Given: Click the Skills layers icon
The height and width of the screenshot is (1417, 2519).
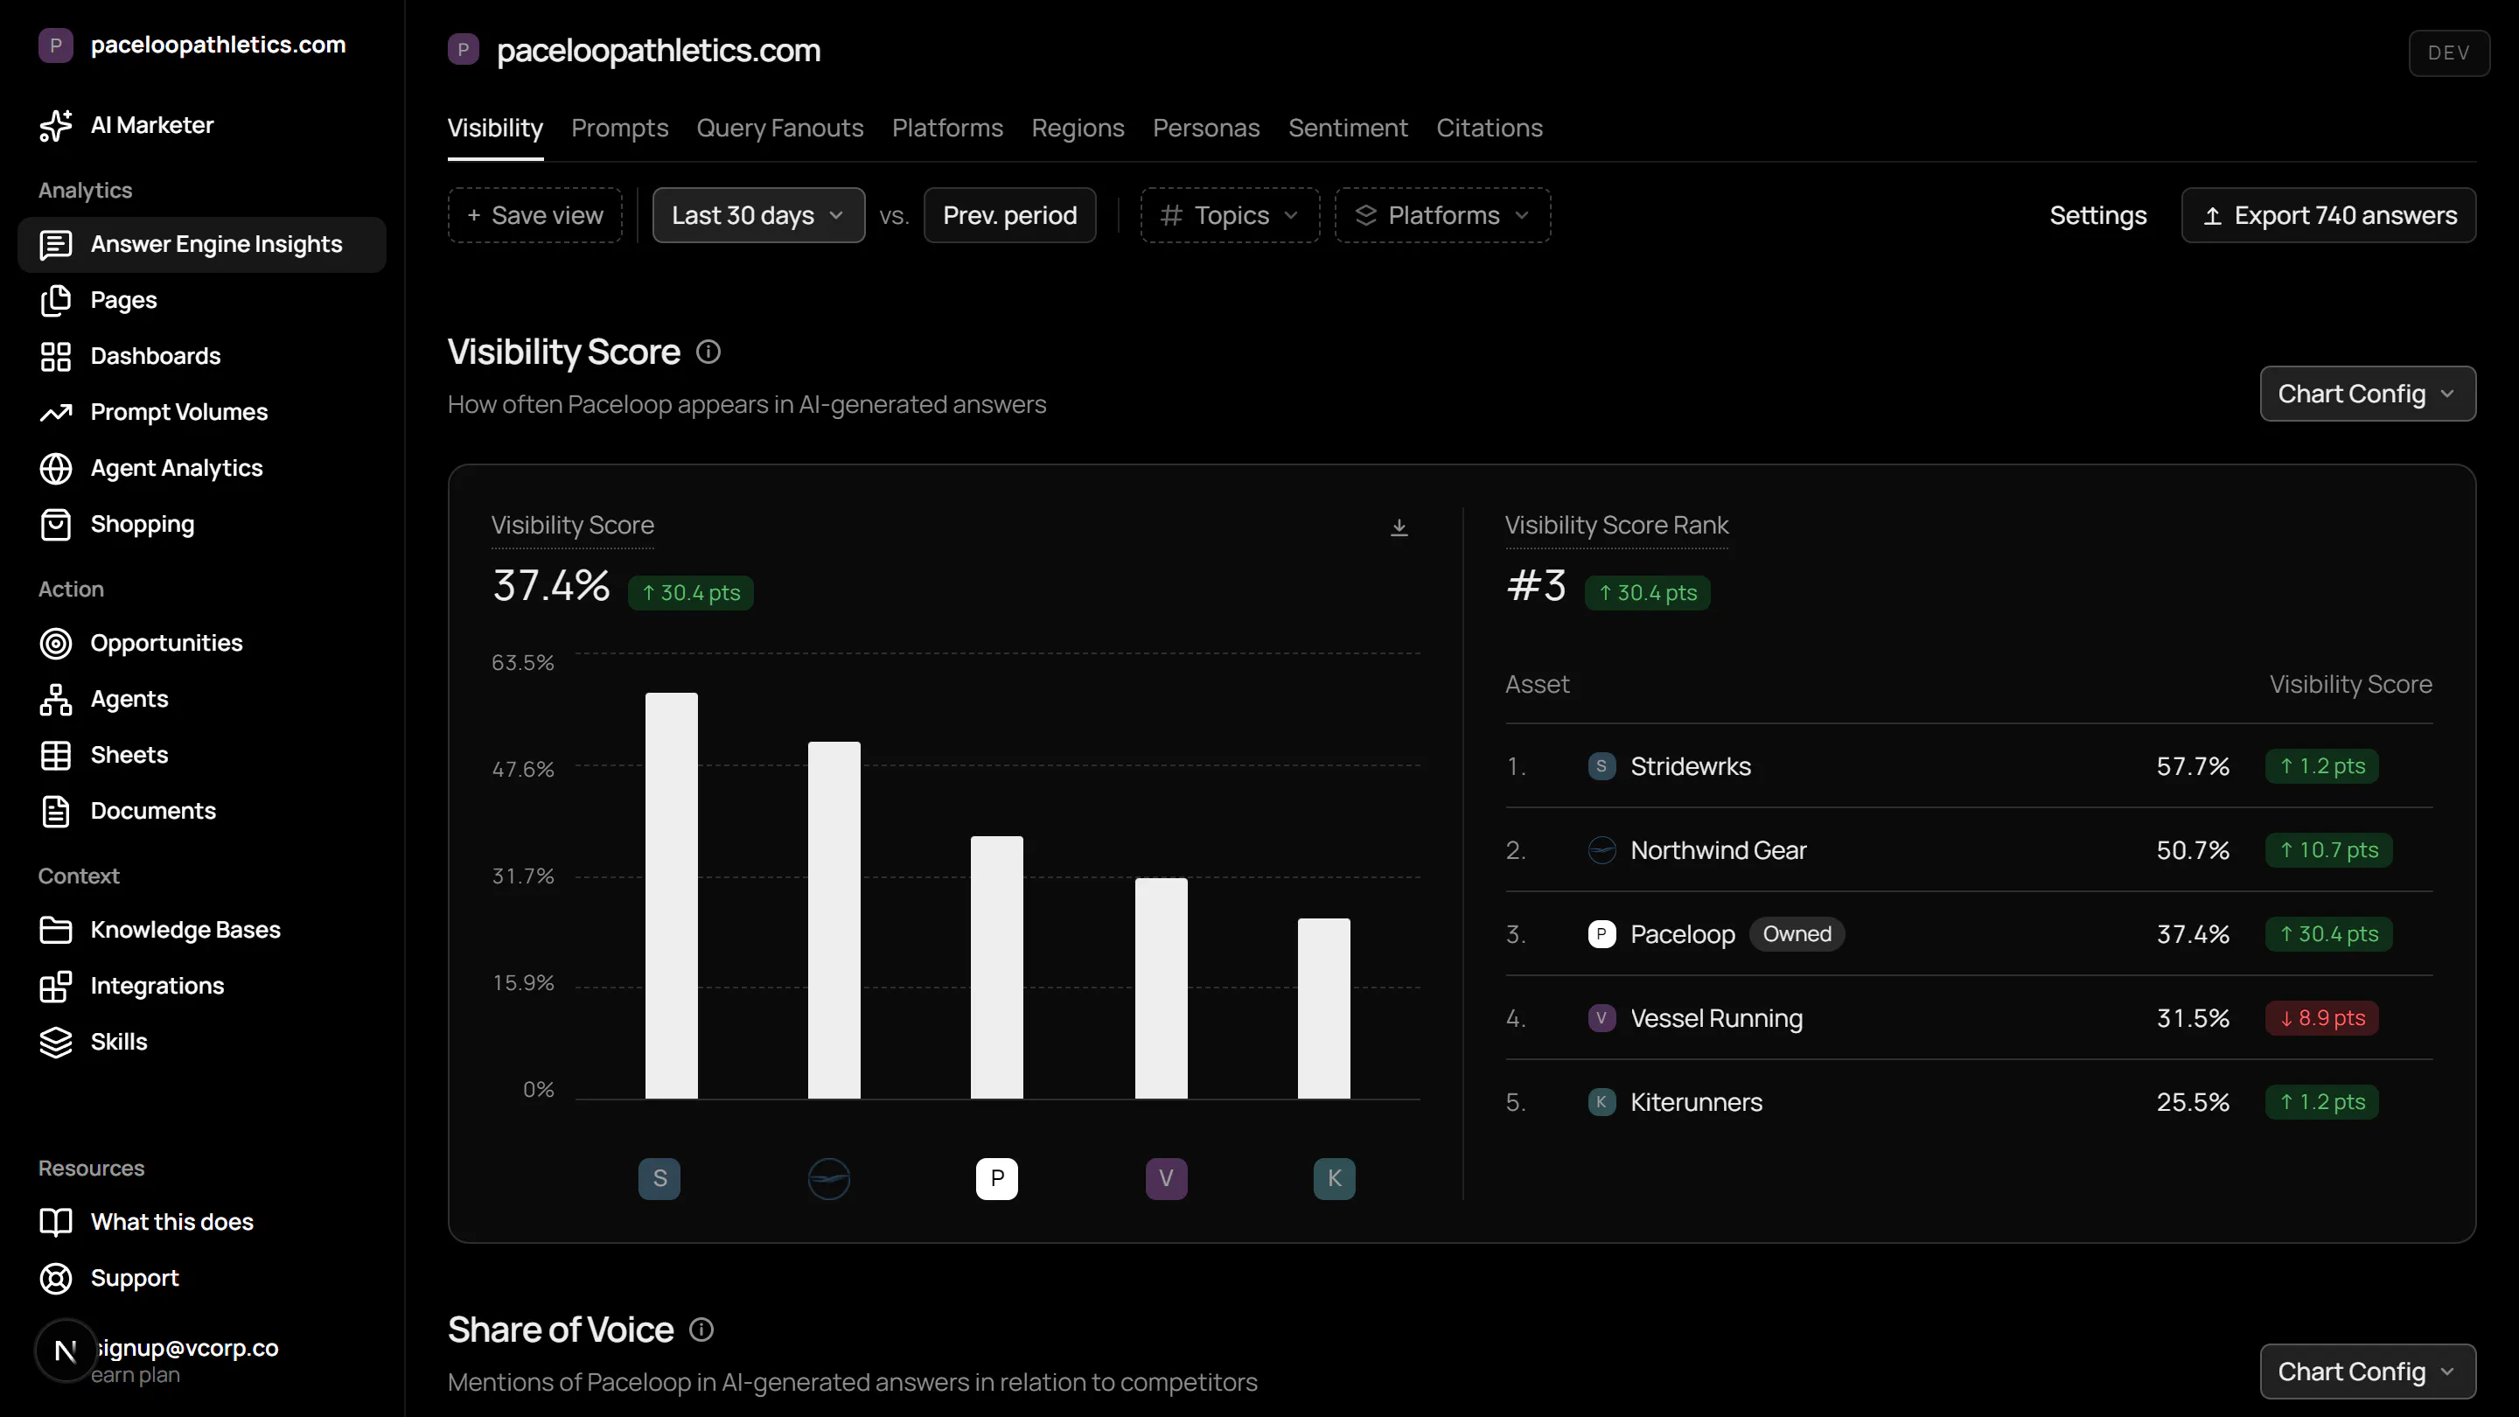Looking at the screenshot, I should pyautogui.click(x=56, y=1043).
